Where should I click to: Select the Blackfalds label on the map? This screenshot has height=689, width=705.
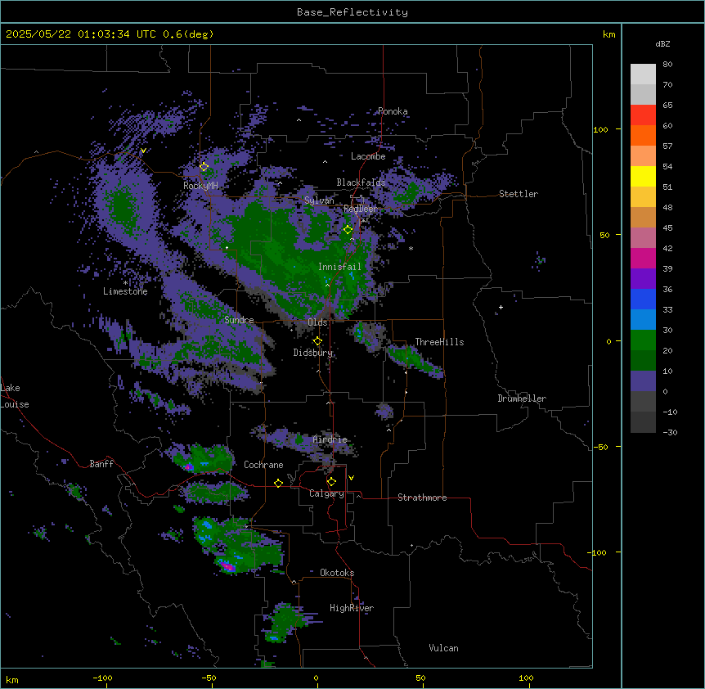click(x=361, y=182)
